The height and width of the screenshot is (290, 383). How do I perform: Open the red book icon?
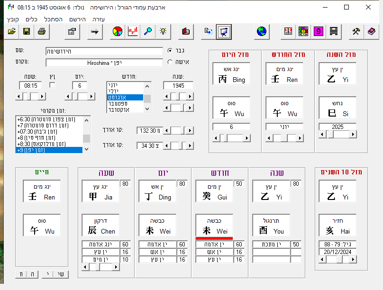click(x=186, y=31)
